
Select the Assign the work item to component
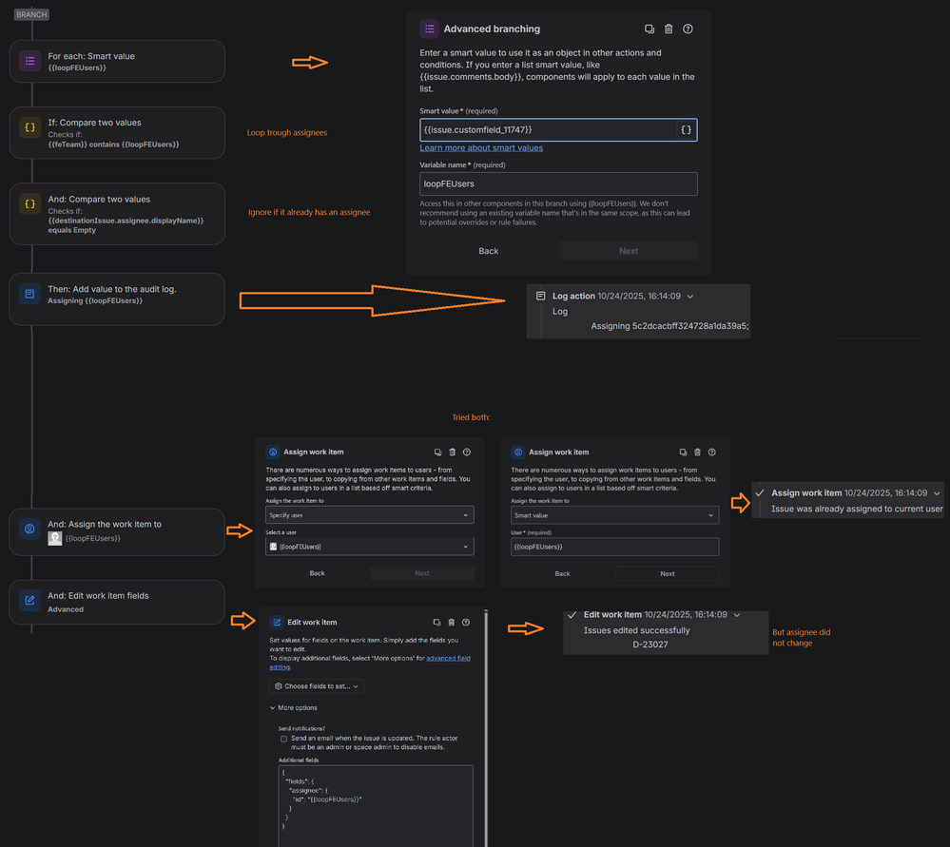[x=117, y=532]
